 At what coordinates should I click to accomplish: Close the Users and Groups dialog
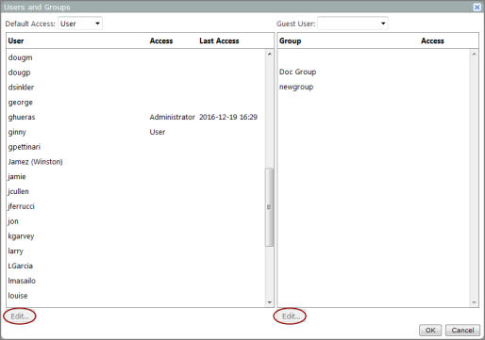click(477, 7)
